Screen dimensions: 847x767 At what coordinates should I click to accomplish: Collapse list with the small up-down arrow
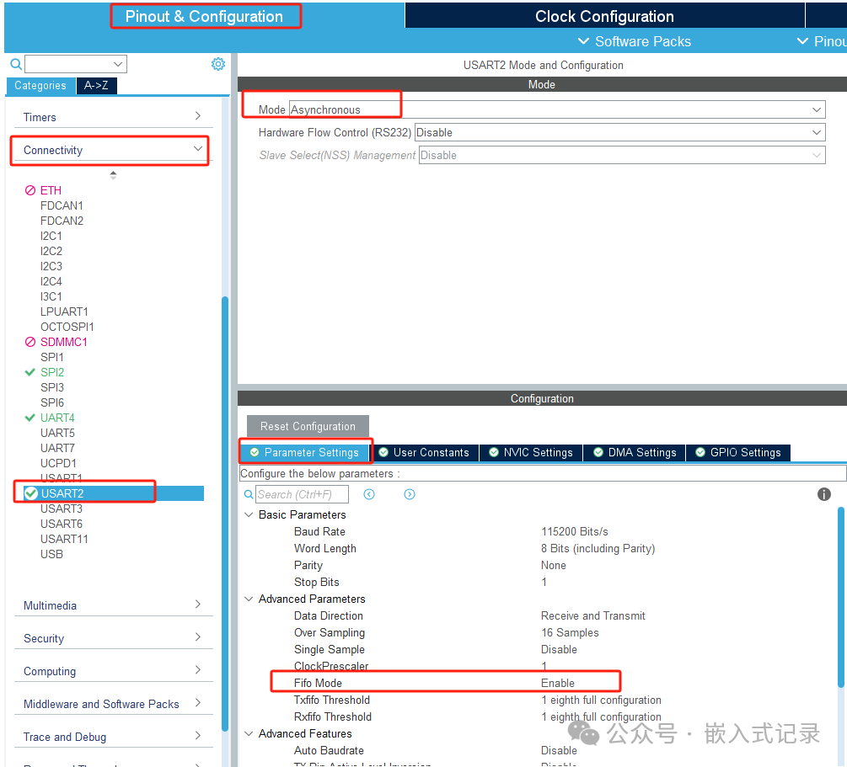[113, 175]
